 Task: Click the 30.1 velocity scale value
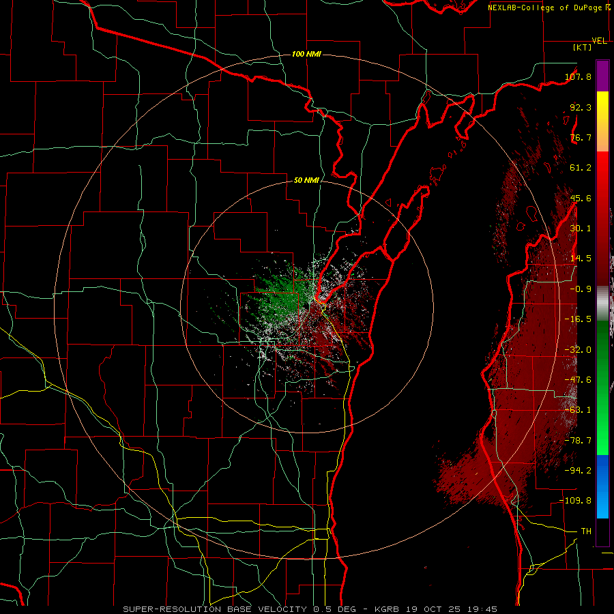click(581, 229)
